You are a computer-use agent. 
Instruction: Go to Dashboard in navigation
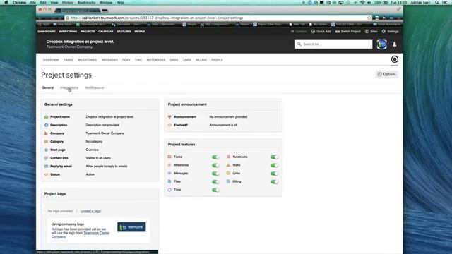[x=47, y=31]
